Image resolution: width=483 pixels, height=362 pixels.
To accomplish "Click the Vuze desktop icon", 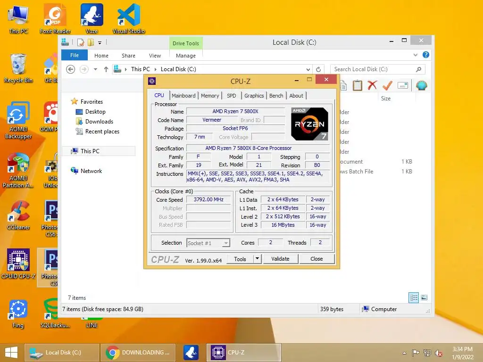I will pos(92,19).
